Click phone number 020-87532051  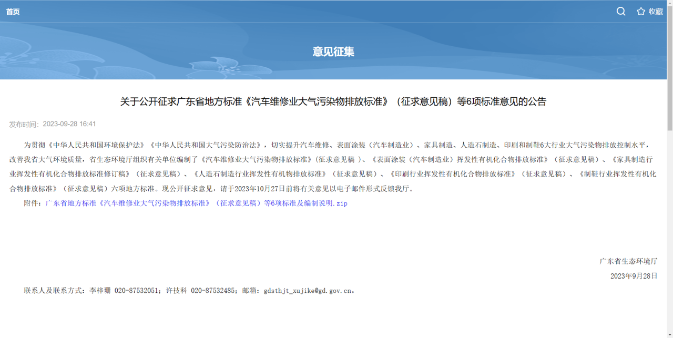point(138,290)
